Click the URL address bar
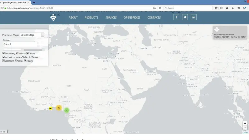This screenshot has height=140, width=249. 79,8
